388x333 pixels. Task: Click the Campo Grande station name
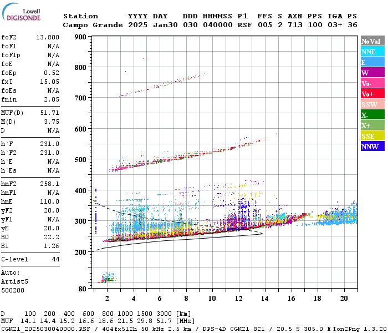tap(93, 25)
